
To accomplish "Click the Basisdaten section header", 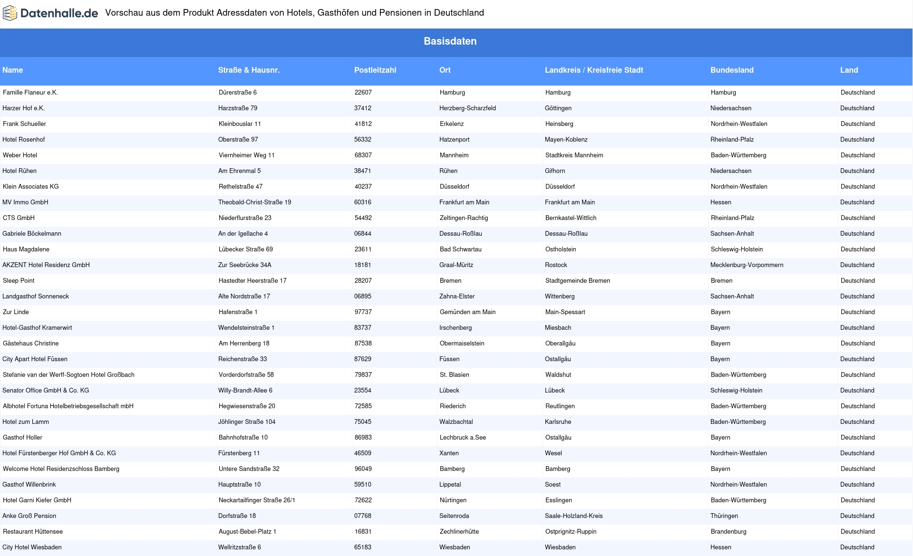I will click(450, 41).
